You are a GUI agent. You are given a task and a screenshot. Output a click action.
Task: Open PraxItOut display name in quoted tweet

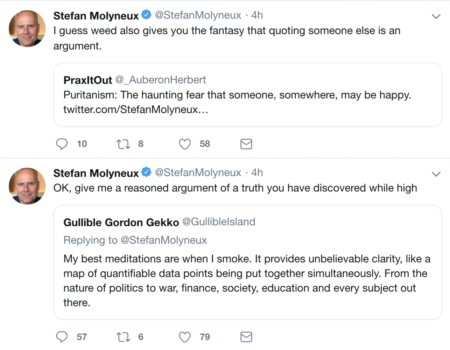coord(88,80)
